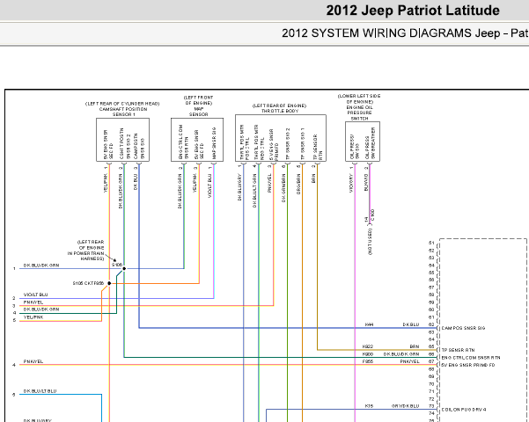Select the K922 BRN circuit label
This screenshot has width=529, height=422.
click(391, 346)
